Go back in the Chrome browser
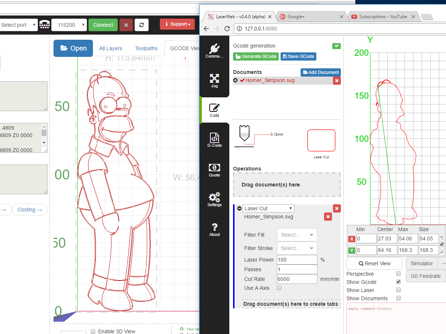Screen dimensions: 446x334 [x=206, y=29]
